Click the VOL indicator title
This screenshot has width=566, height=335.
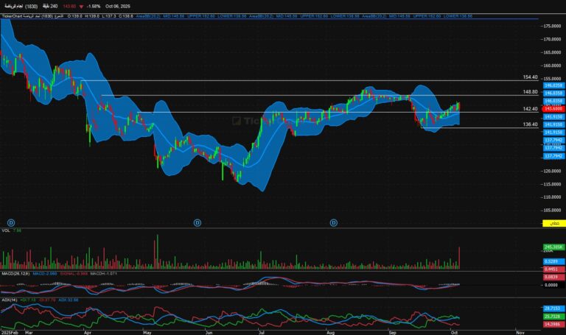coord(6,230)
